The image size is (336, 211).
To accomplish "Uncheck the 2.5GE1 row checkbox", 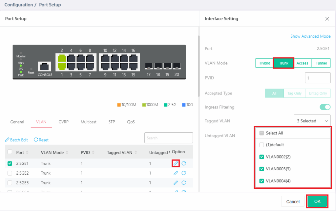I will [10, 163].
